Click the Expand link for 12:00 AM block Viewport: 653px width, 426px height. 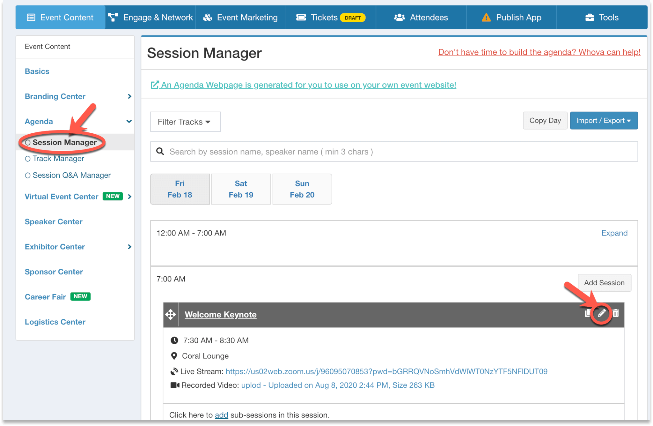(614, 233)
